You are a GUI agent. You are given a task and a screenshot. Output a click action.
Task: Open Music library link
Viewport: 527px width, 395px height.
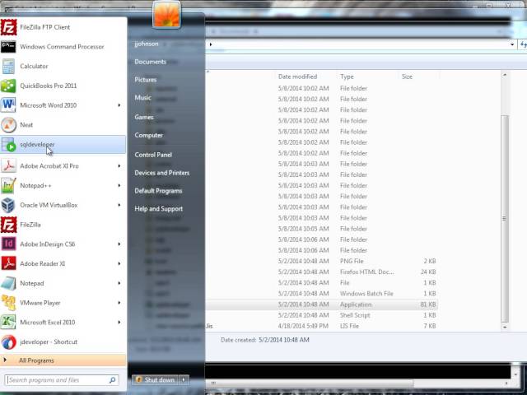[142, 97]
